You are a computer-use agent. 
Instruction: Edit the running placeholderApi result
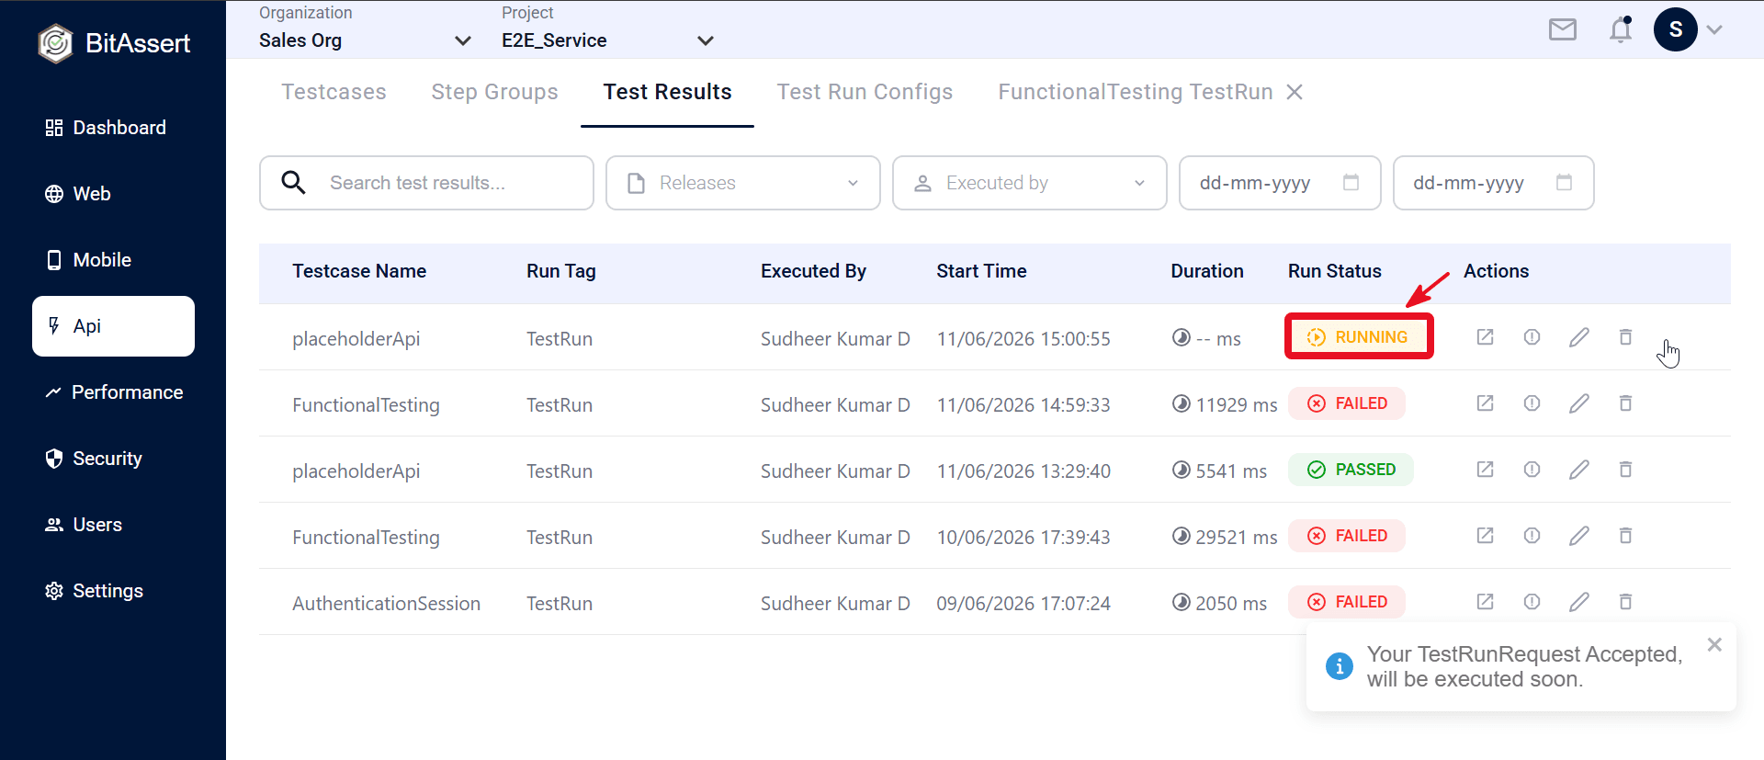(1578, 337)
